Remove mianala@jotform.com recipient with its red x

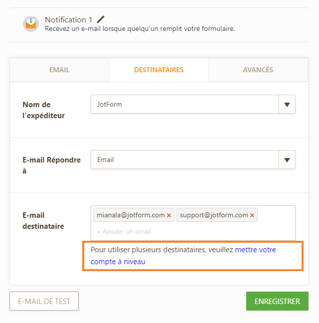point(169,215)
